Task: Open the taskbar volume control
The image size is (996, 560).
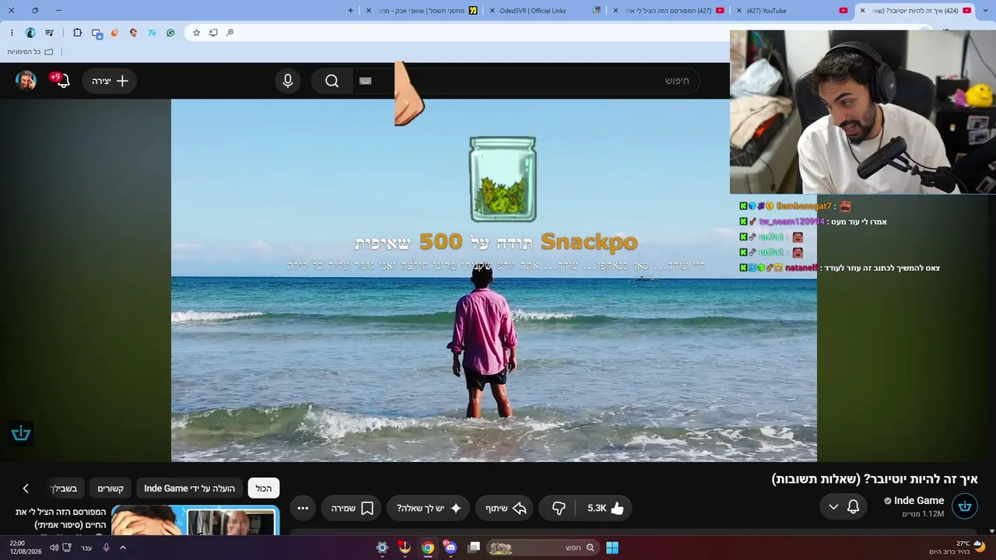Action: [x=54, y=548]
